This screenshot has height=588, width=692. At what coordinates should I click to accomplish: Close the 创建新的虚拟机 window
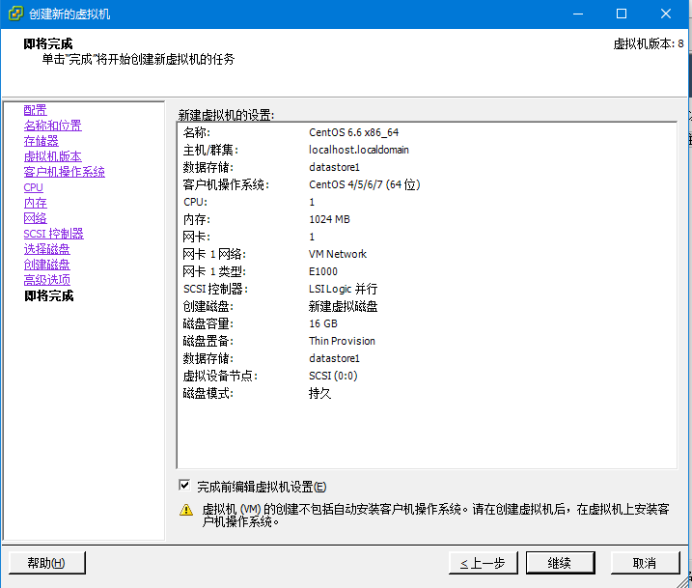(x=666, y=14)
